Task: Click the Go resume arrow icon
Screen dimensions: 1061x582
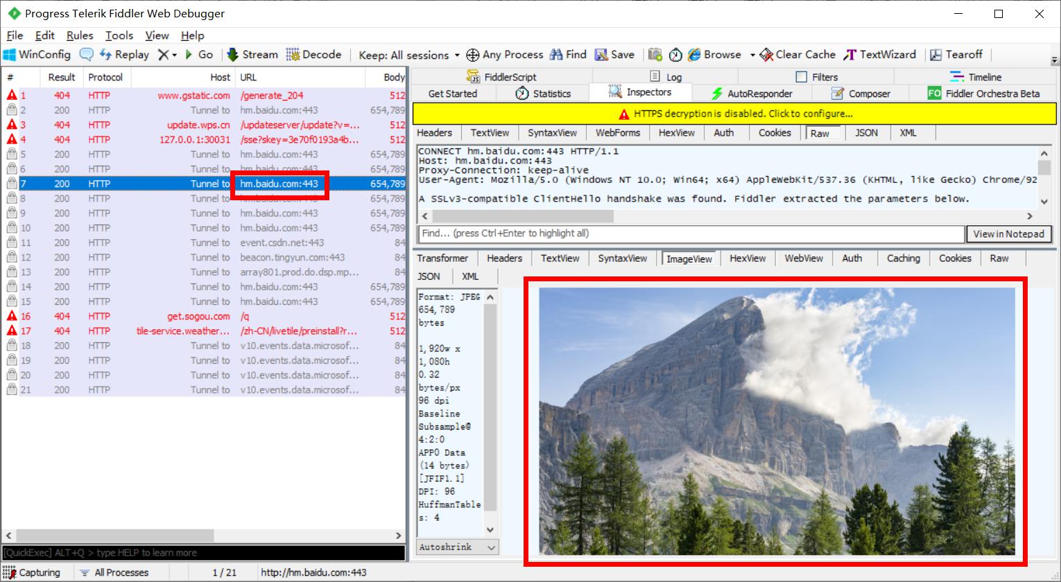Action: click(189, 55)
